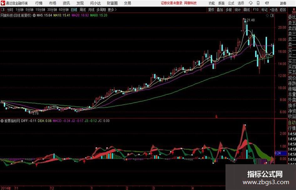Viewport: 296px width, 190px height.
Task: Click the 统计 statistics toolbar button
Action: [237, 10]
